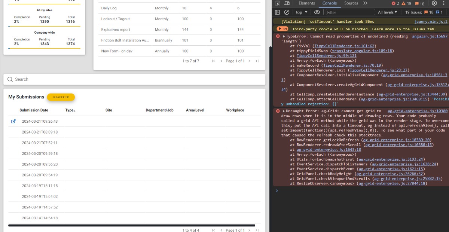This screenshot has width=449, height=232.
Task: Show more DevTools tabs with the chevron
Action: (365, 3)
